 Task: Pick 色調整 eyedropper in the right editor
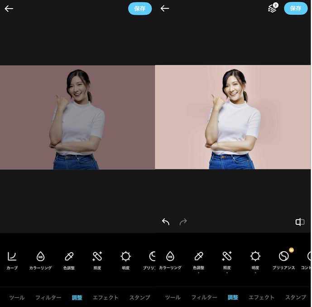pyautogui.click(x=198, y=257)
